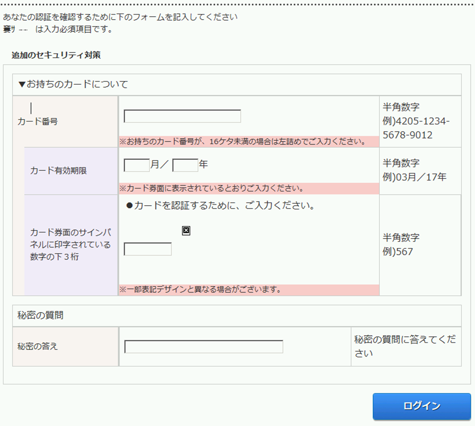475x426 pixels.
Task: Select the 3-digit security code input field
Action: pyautogui.click(x=148, y=249)
